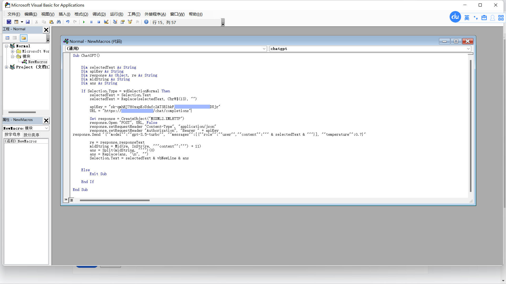Screen dimensions: 506x284
Task: Open the 视图(V) menu
Action: (x=48, y=14)
